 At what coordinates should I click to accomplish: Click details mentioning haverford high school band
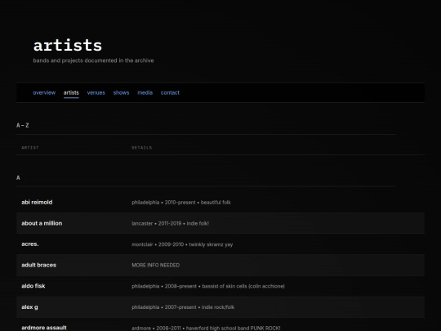click(206, 328)
